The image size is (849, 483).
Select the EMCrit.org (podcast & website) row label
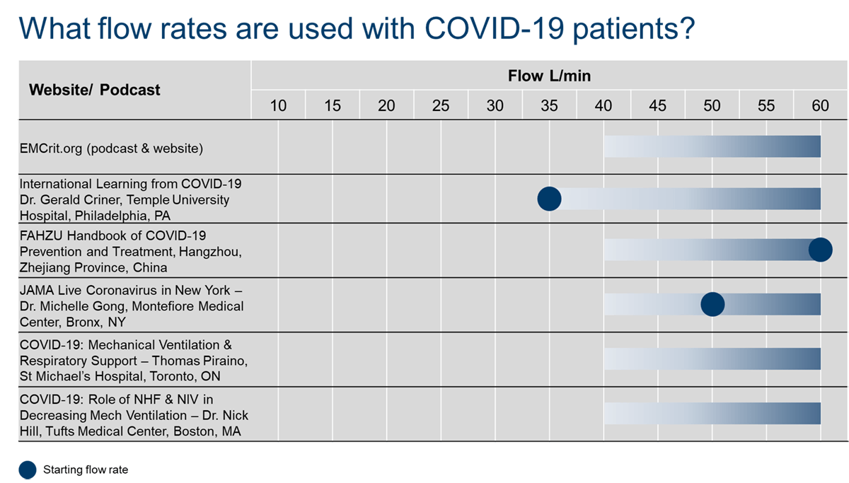[112, 149]
